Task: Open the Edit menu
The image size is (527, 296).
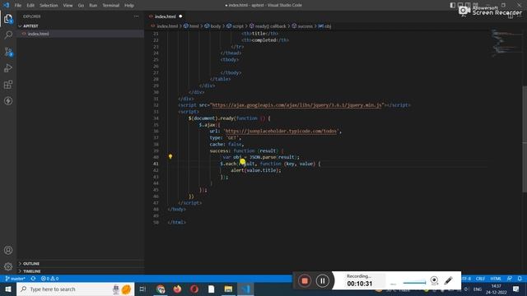Action: [30, 6]
